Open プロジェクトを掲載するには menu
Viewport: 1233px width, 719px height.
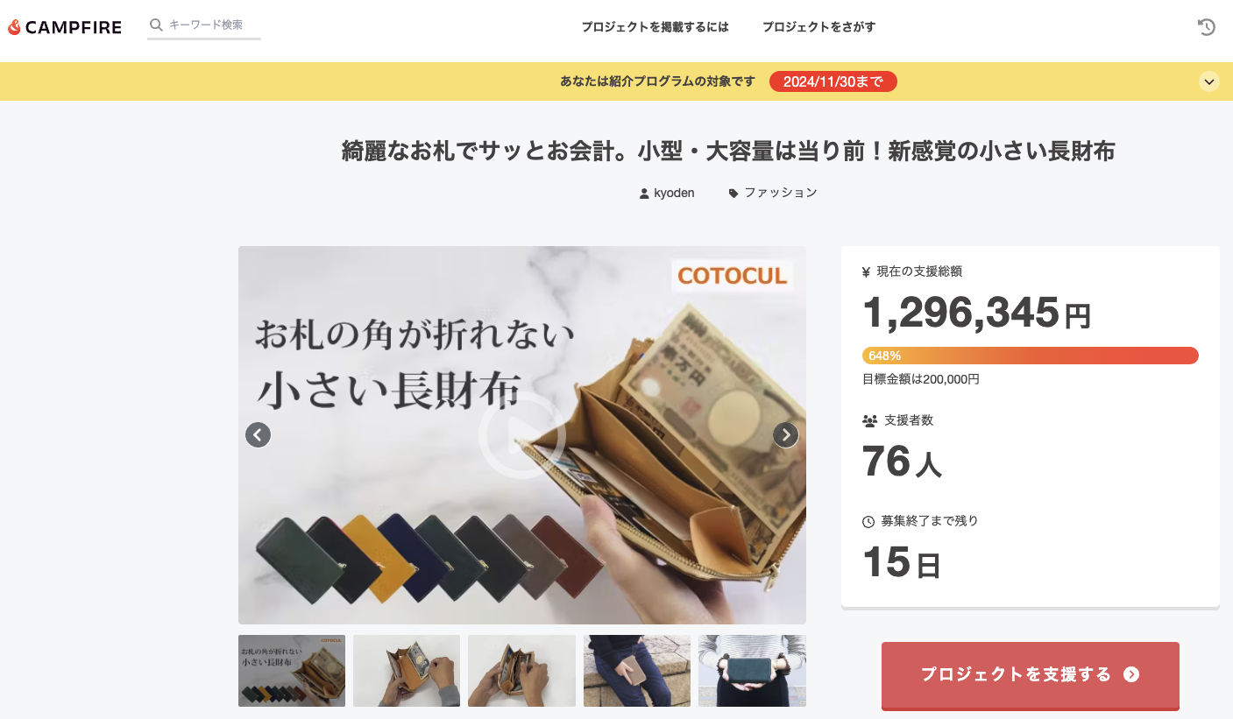pos(655,27)
